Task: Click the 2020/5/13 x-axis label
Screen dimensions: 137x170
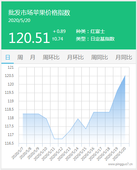Action: click(64, 154)
